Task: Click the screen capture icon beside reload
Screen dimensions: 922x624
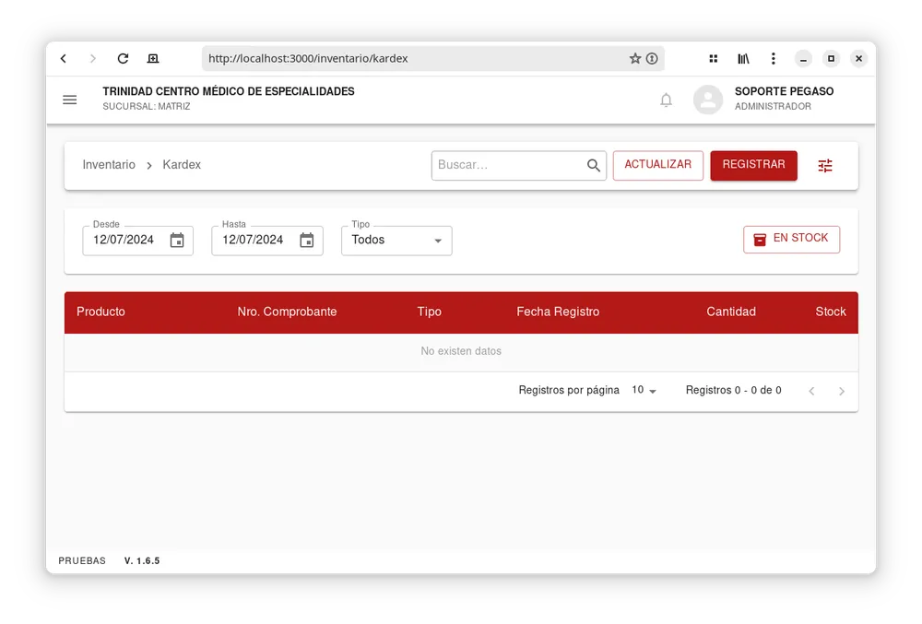Action: [153, 58]
